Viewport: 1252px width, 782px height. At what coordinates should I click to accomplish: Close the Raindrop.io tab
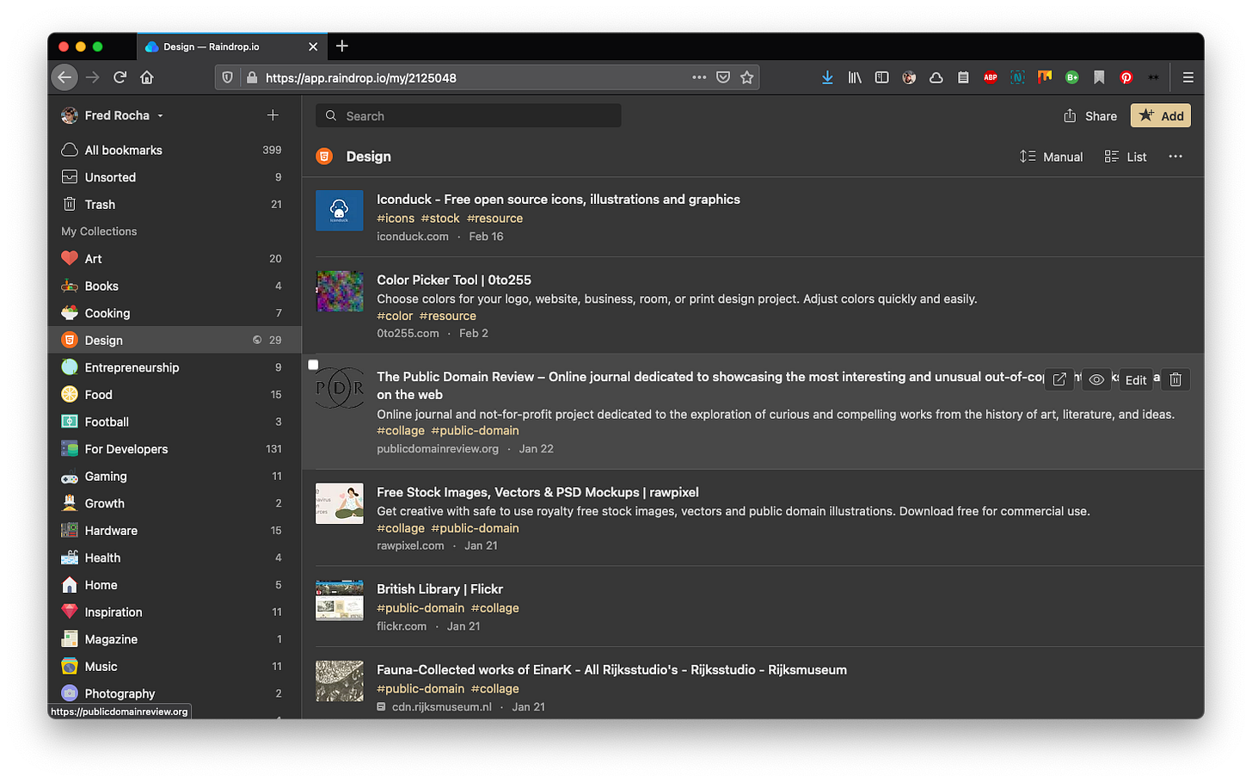[x=313, y=46]
